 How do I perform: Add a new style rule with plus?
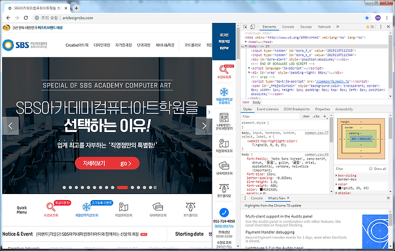[324, 116]
